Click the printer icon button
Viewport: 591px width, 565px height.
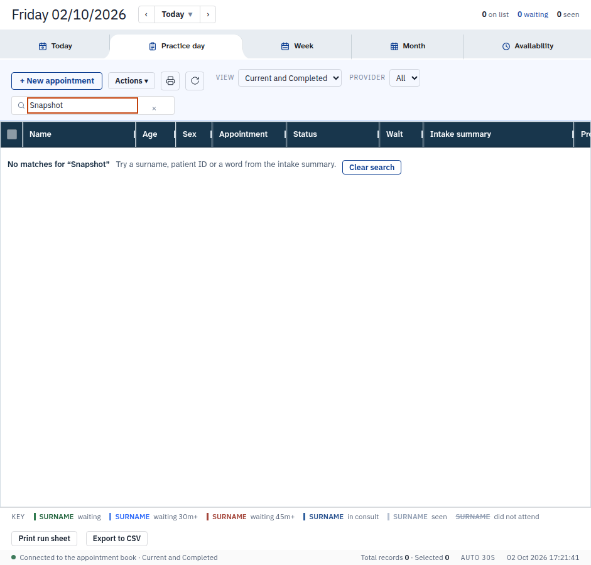point(170,81)
